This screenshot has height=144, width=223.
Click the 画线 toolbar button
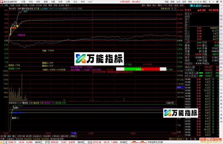tap(160, 5)
